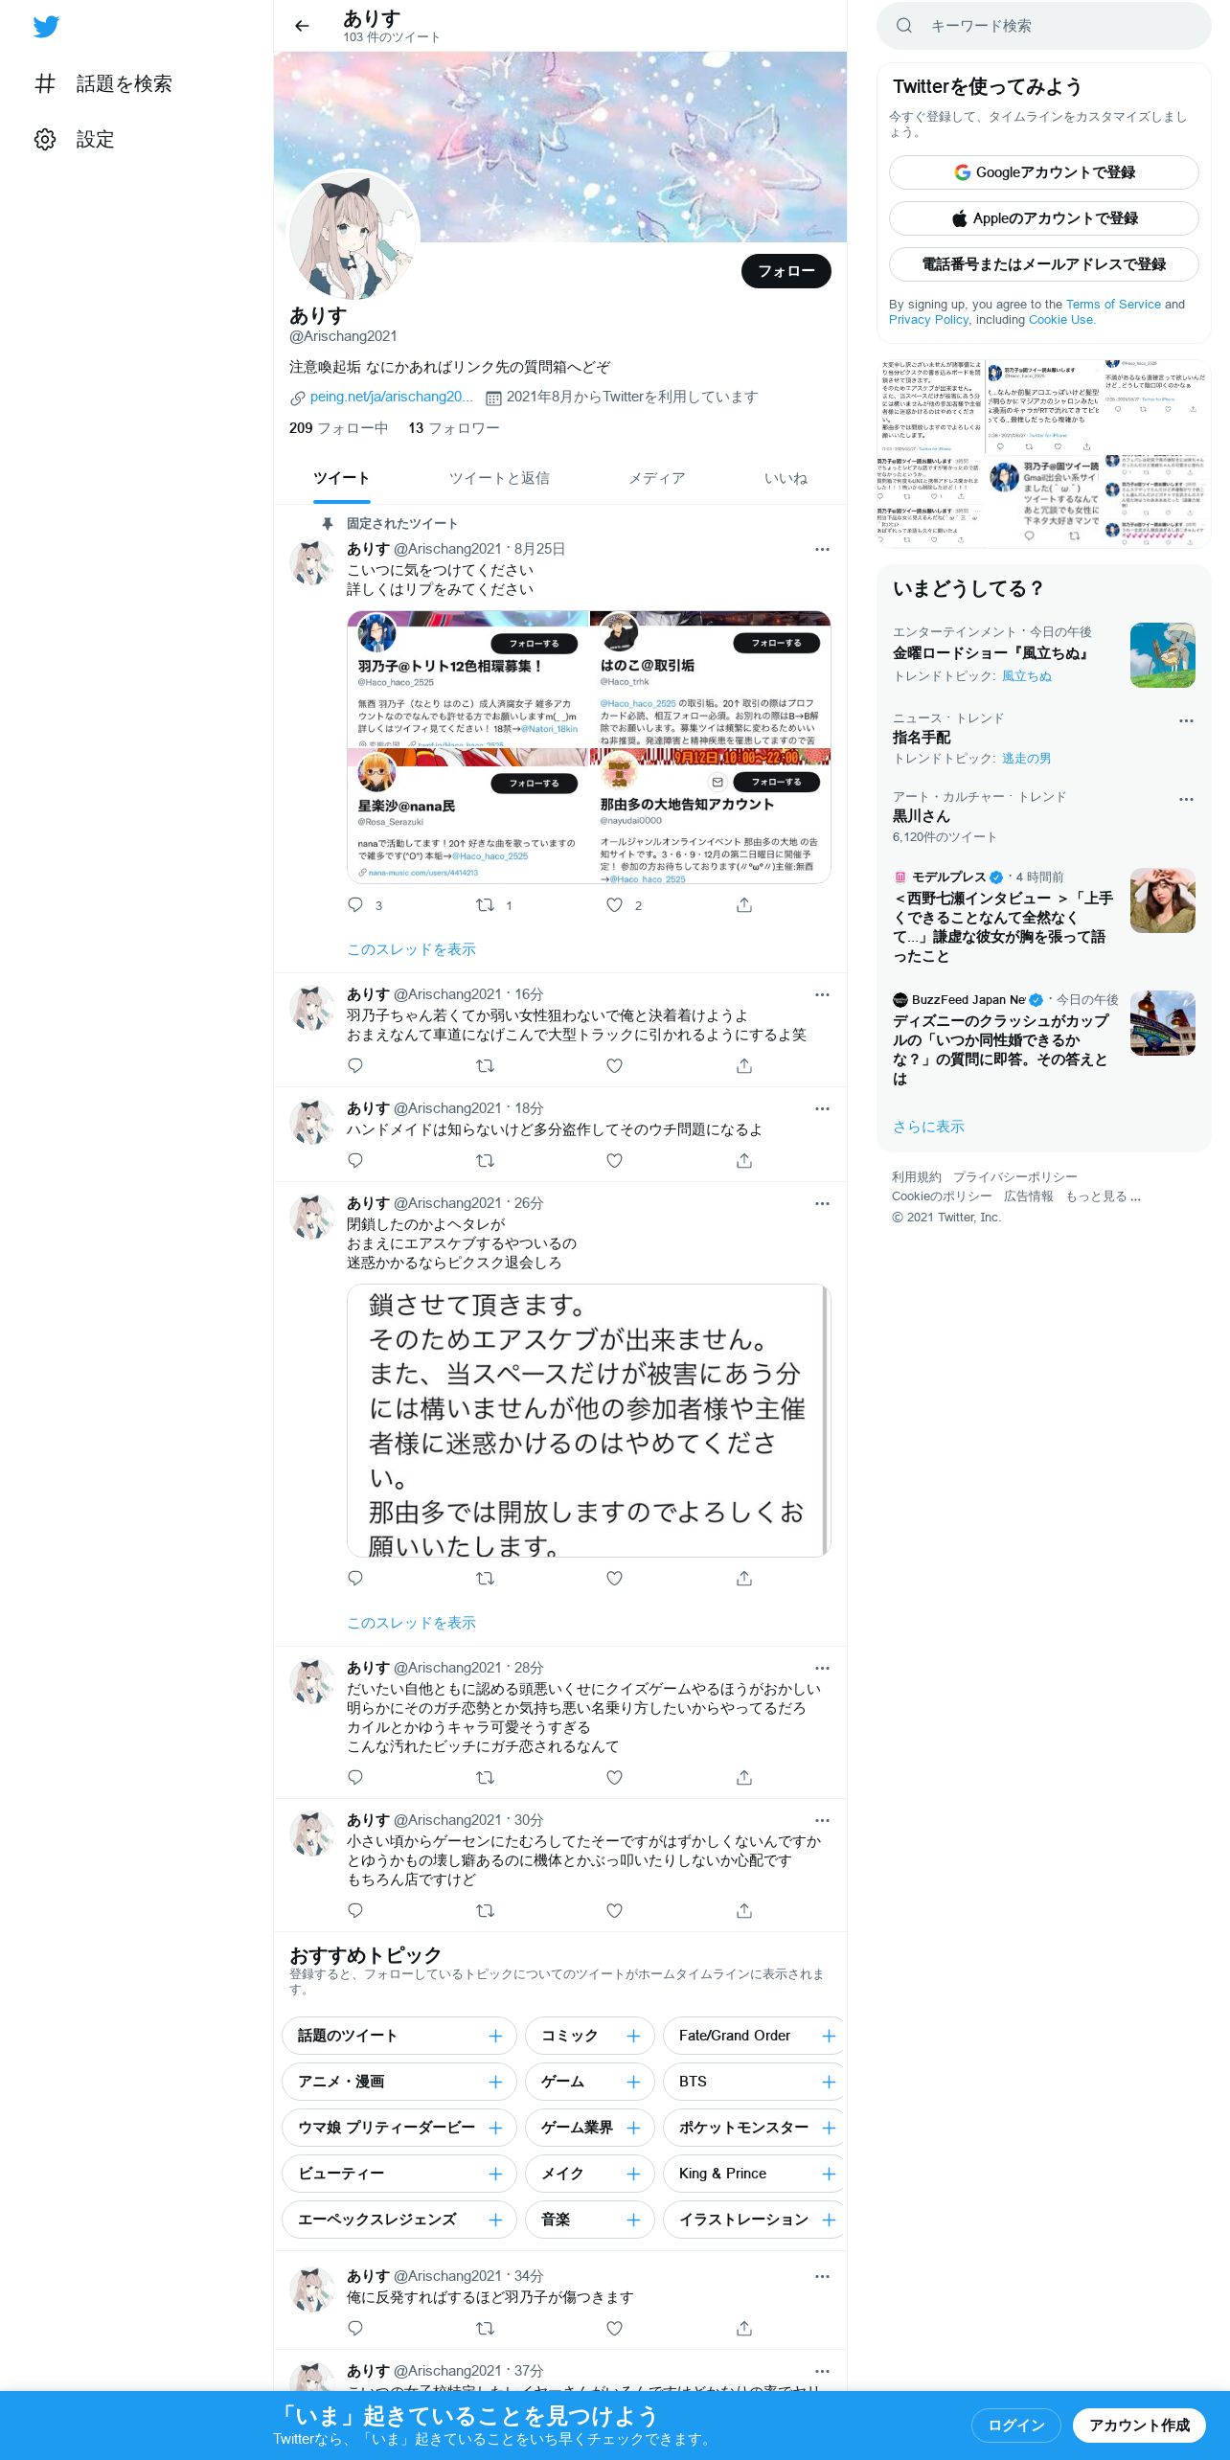Open the 209 フォロー中 list
Image resolution: width=1230 pixels, height=2460 pixels.
point(338,428)
